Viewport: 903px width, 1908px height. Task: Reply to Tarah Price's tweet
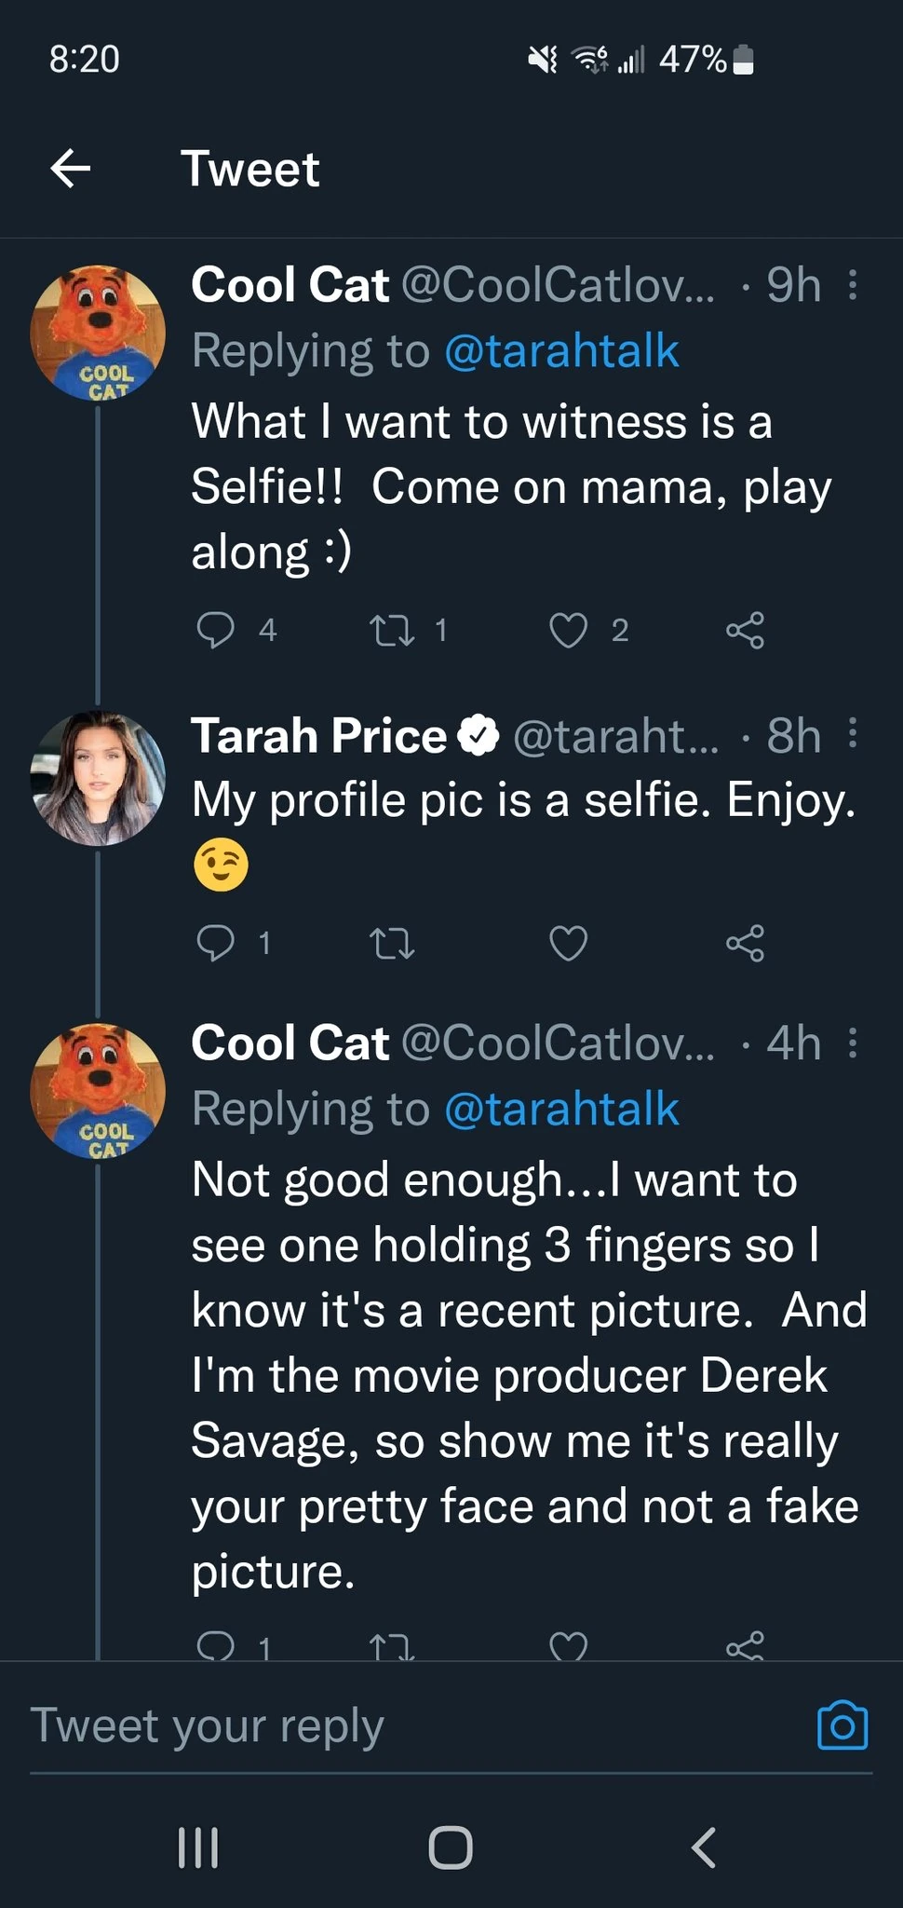[x=215, y=943]
